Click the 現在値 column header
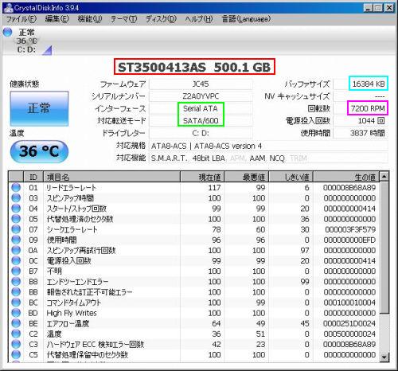 pos(202,177)
